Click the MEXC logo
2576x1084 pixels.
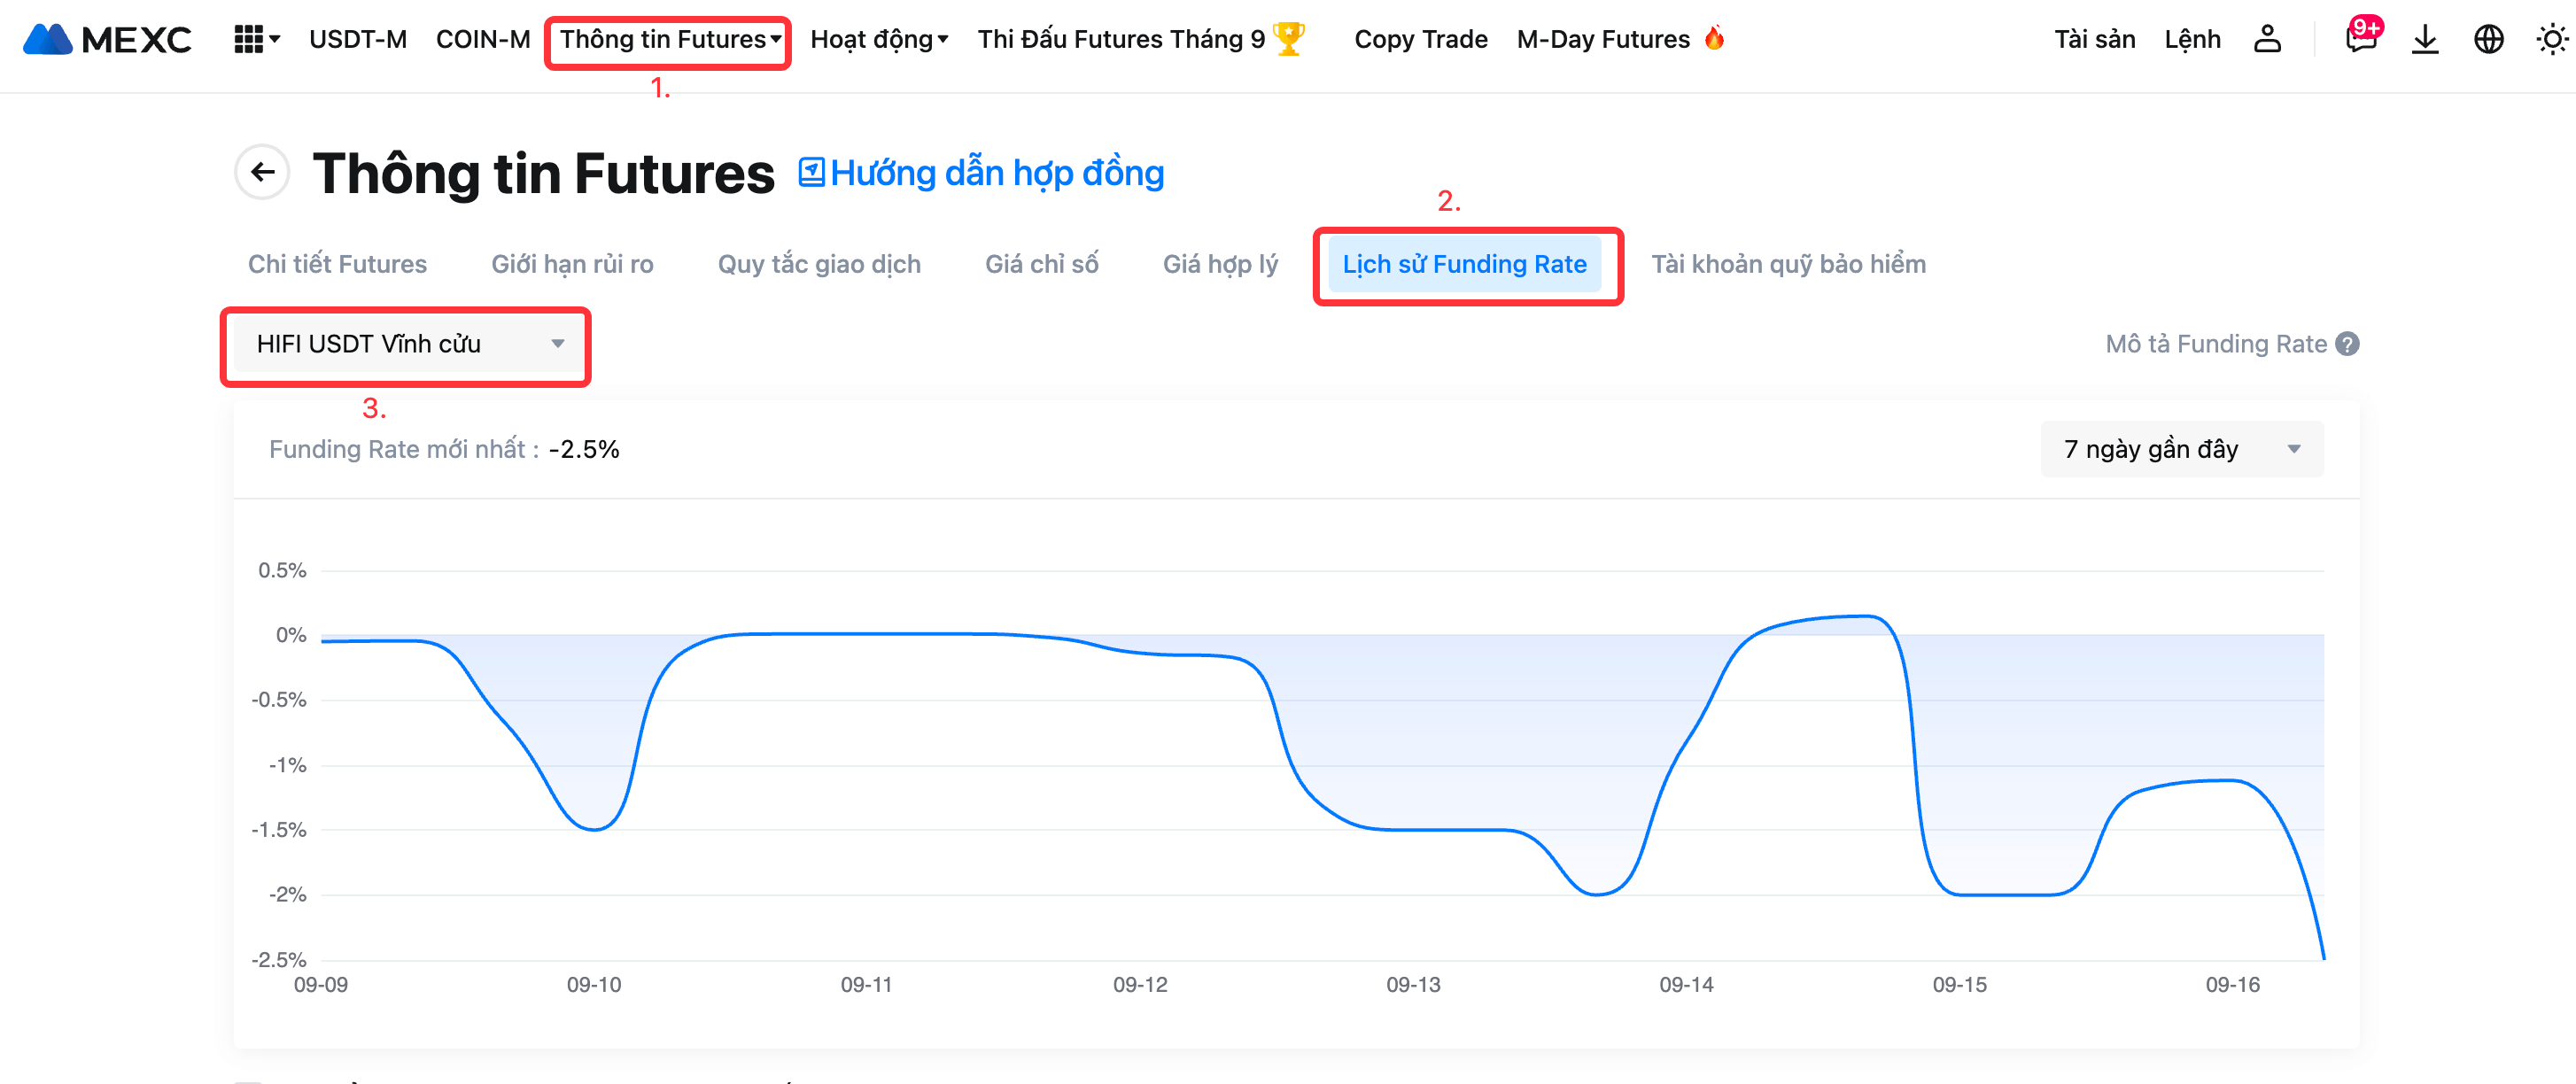[x=107, y=40]
